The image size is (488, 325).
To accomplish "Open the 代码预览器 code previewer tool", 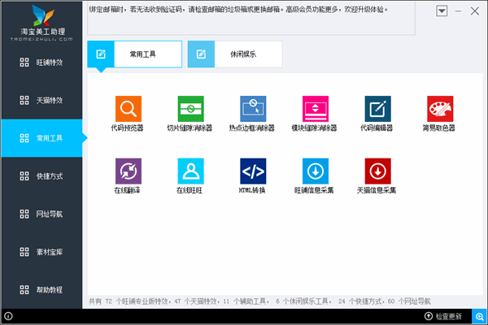I will [x=128, y=108].
